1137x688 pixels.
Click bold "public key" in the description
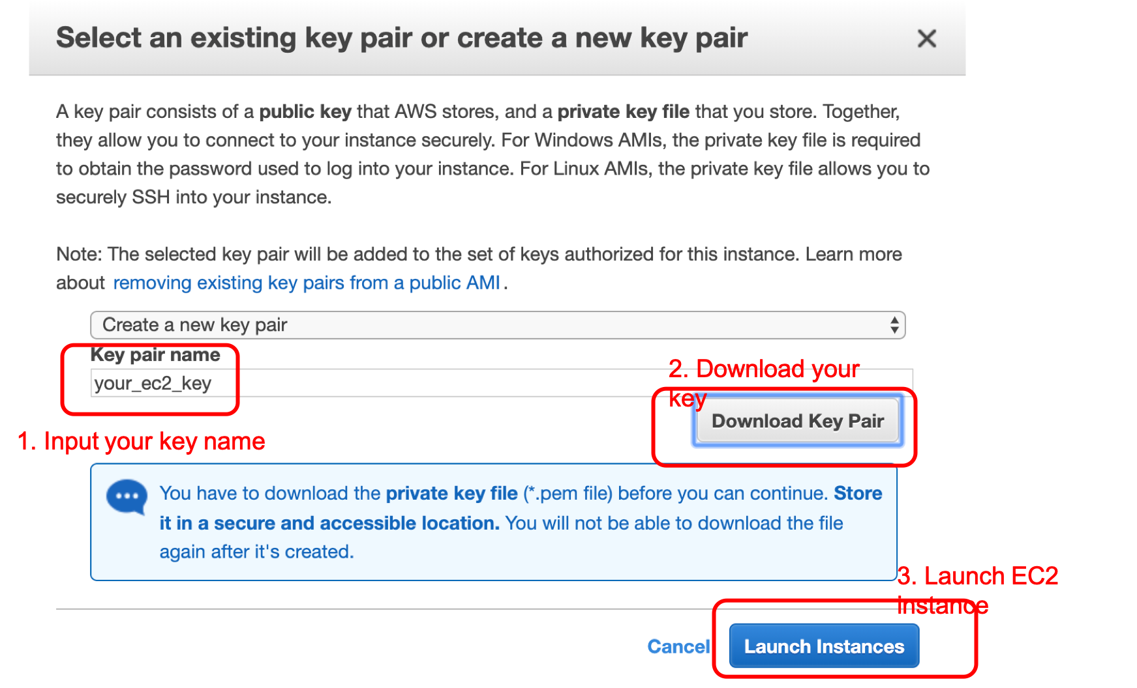(305, 111)
